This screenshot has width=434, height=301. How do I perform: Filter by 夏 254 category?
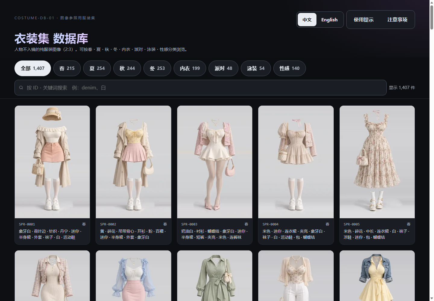(97, 68)
